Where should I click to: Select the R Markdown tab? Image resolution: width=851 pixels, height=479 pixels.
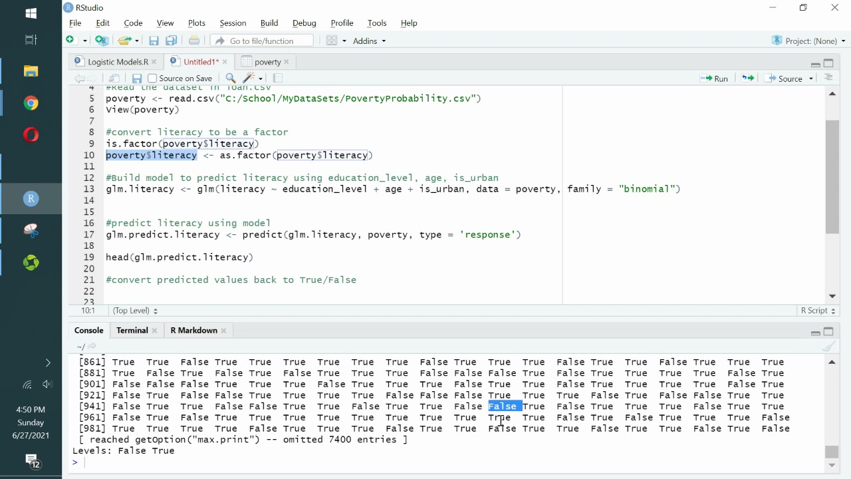tap(193, 331)
